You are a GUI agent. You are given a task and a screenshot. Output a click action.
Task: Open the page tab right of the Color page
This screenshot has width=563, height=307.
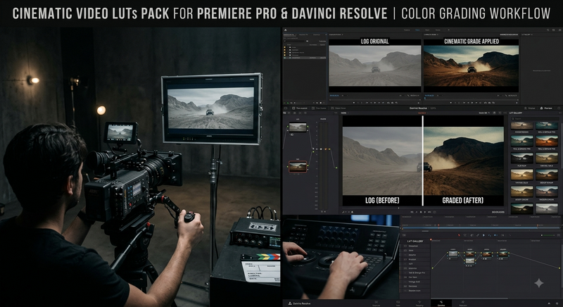coord(463,303)
